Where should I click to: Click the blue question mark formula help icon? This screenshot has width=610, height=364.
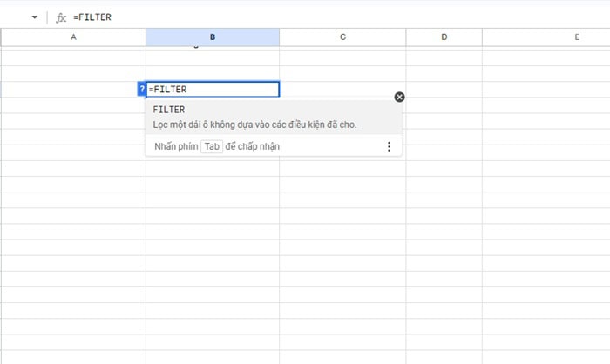coord(142,90)
